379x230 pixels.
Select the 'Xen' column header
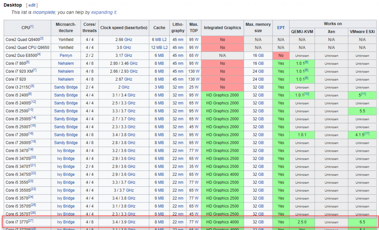[x=331, y=32]
